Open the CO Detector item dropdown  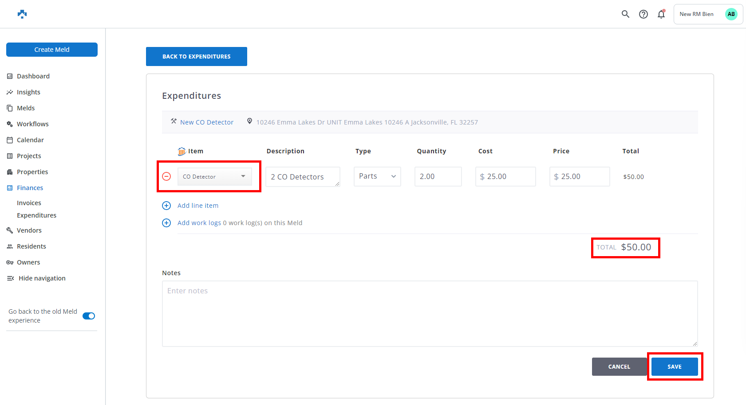215,176
